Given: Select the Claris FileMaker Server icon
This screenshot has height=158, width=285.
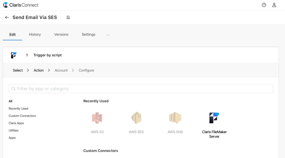Looking at the screenshot, I should pyautogui.click(x=214, y=118).
